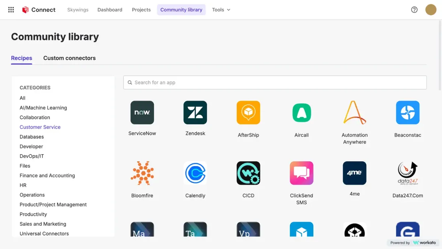Click the Powered by Workato badge
The width and height of the screenshot is (442, 249).
pos(413,243)
